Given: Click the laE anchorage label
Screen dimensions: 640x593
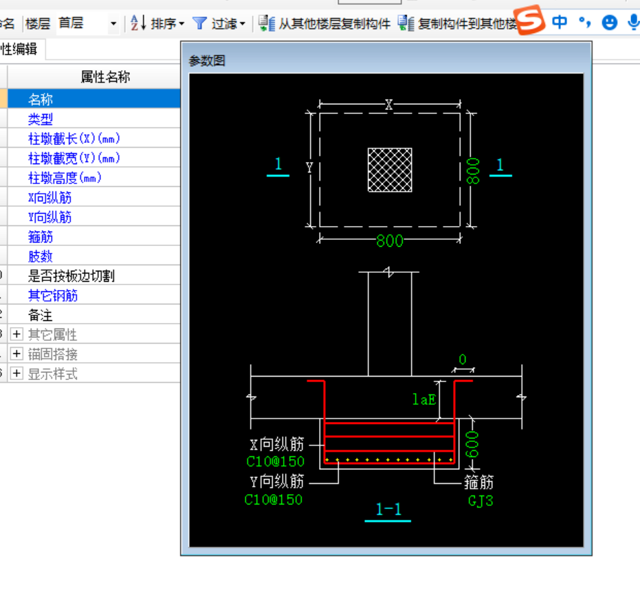Looking at the screenshot, I should click(424, 399).
